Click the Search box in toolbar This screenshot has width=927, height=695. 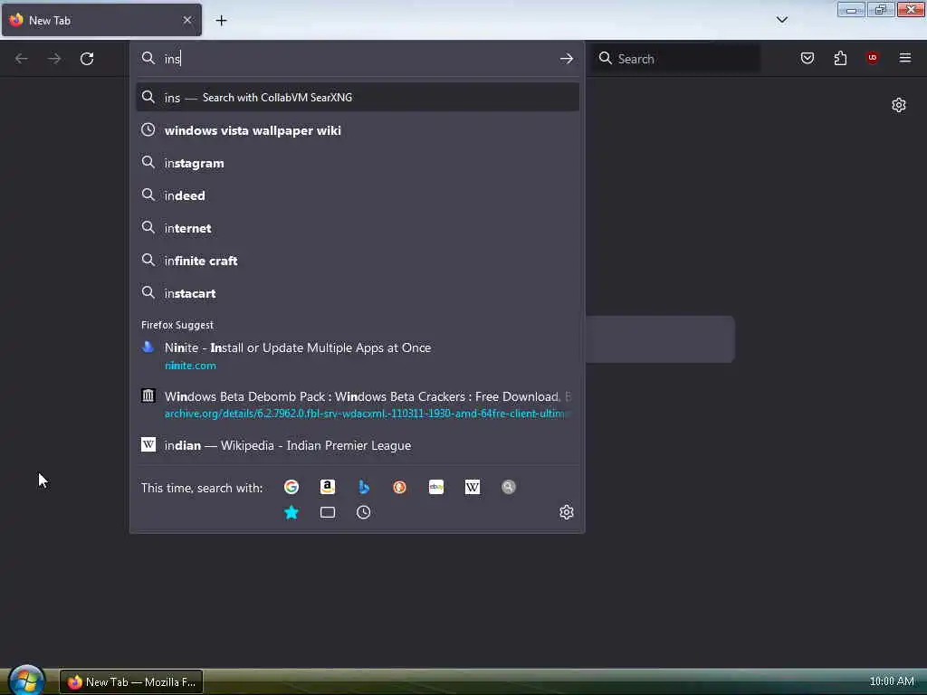pos(676,59)
